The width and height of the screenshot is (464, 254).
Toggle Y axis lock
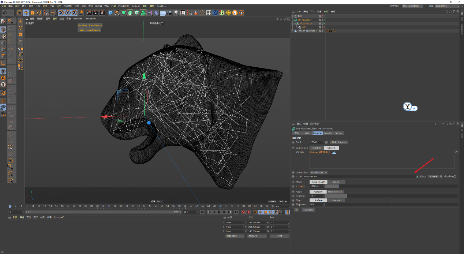point(68,13)
